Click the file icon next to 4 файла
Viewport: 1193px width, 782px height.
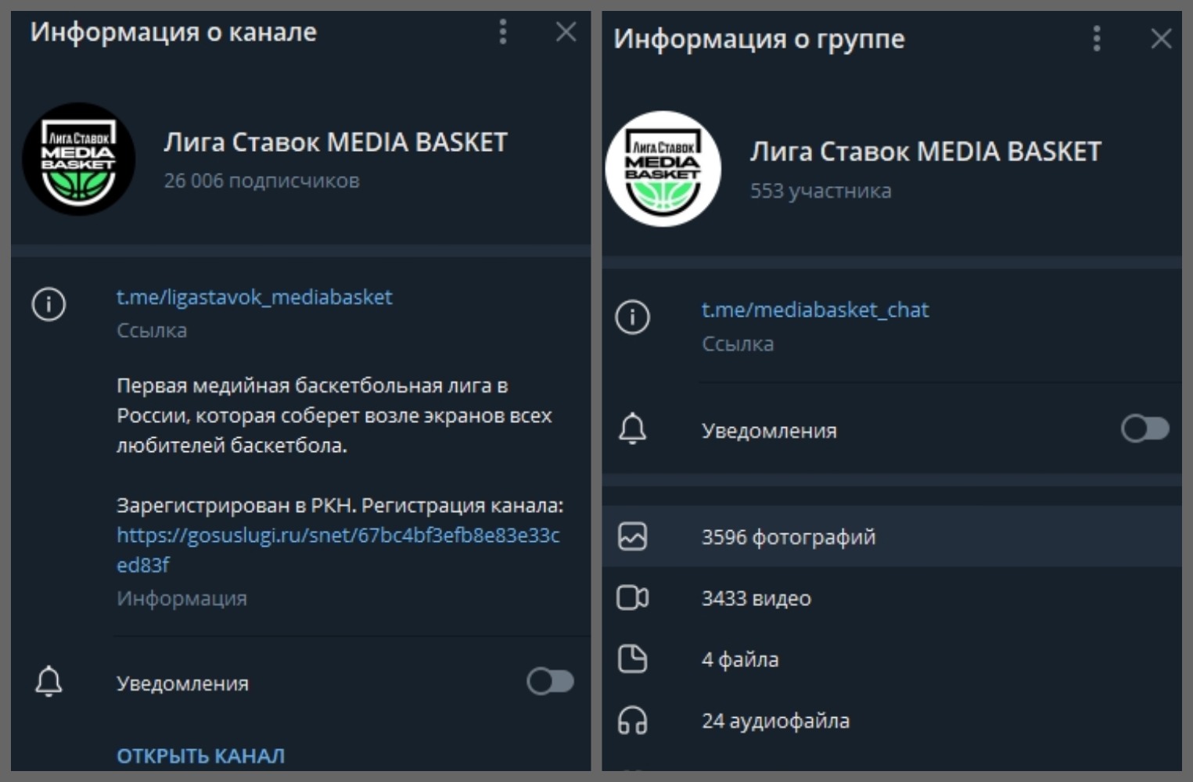(634, 659)
